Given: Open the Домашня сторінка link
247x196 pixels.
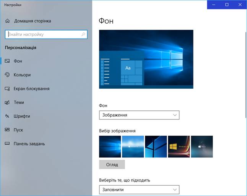Looking at the screenshot, I should pos(32,21).
